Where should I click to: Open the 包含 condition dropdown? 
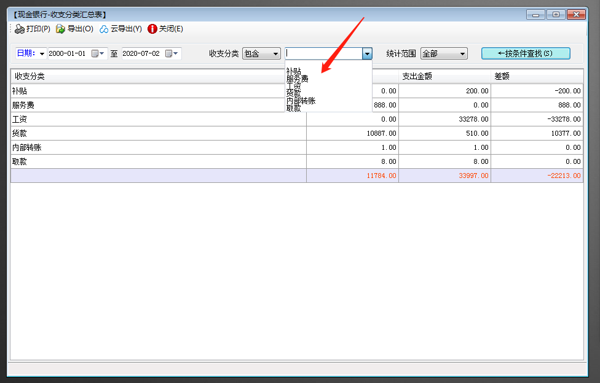(x=275, y=54)
